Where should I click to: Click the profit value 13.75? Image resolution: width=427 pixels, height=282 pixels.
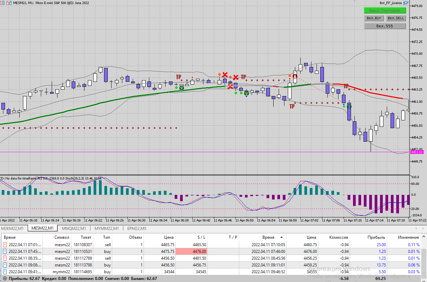(381, 265)
